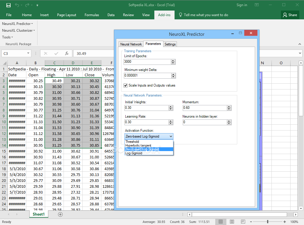Image resolution: width=304 pixels, height=225 pixels.
Task: Click the Neurons in hidden layer field
Action: pos(205,122)
